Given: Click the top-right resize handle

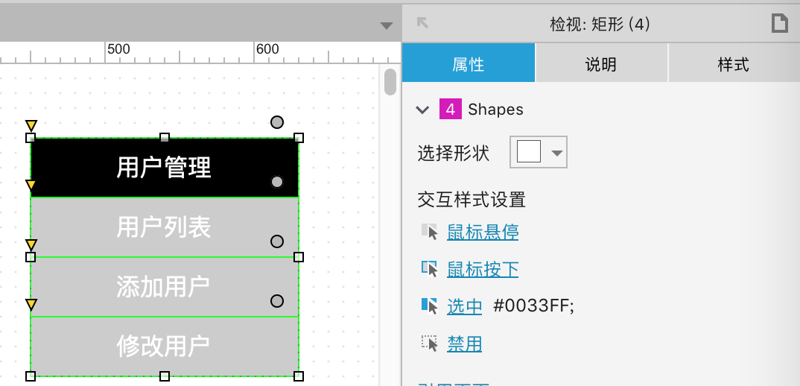Looking at the screenshot, I should [x=299, y=138].
